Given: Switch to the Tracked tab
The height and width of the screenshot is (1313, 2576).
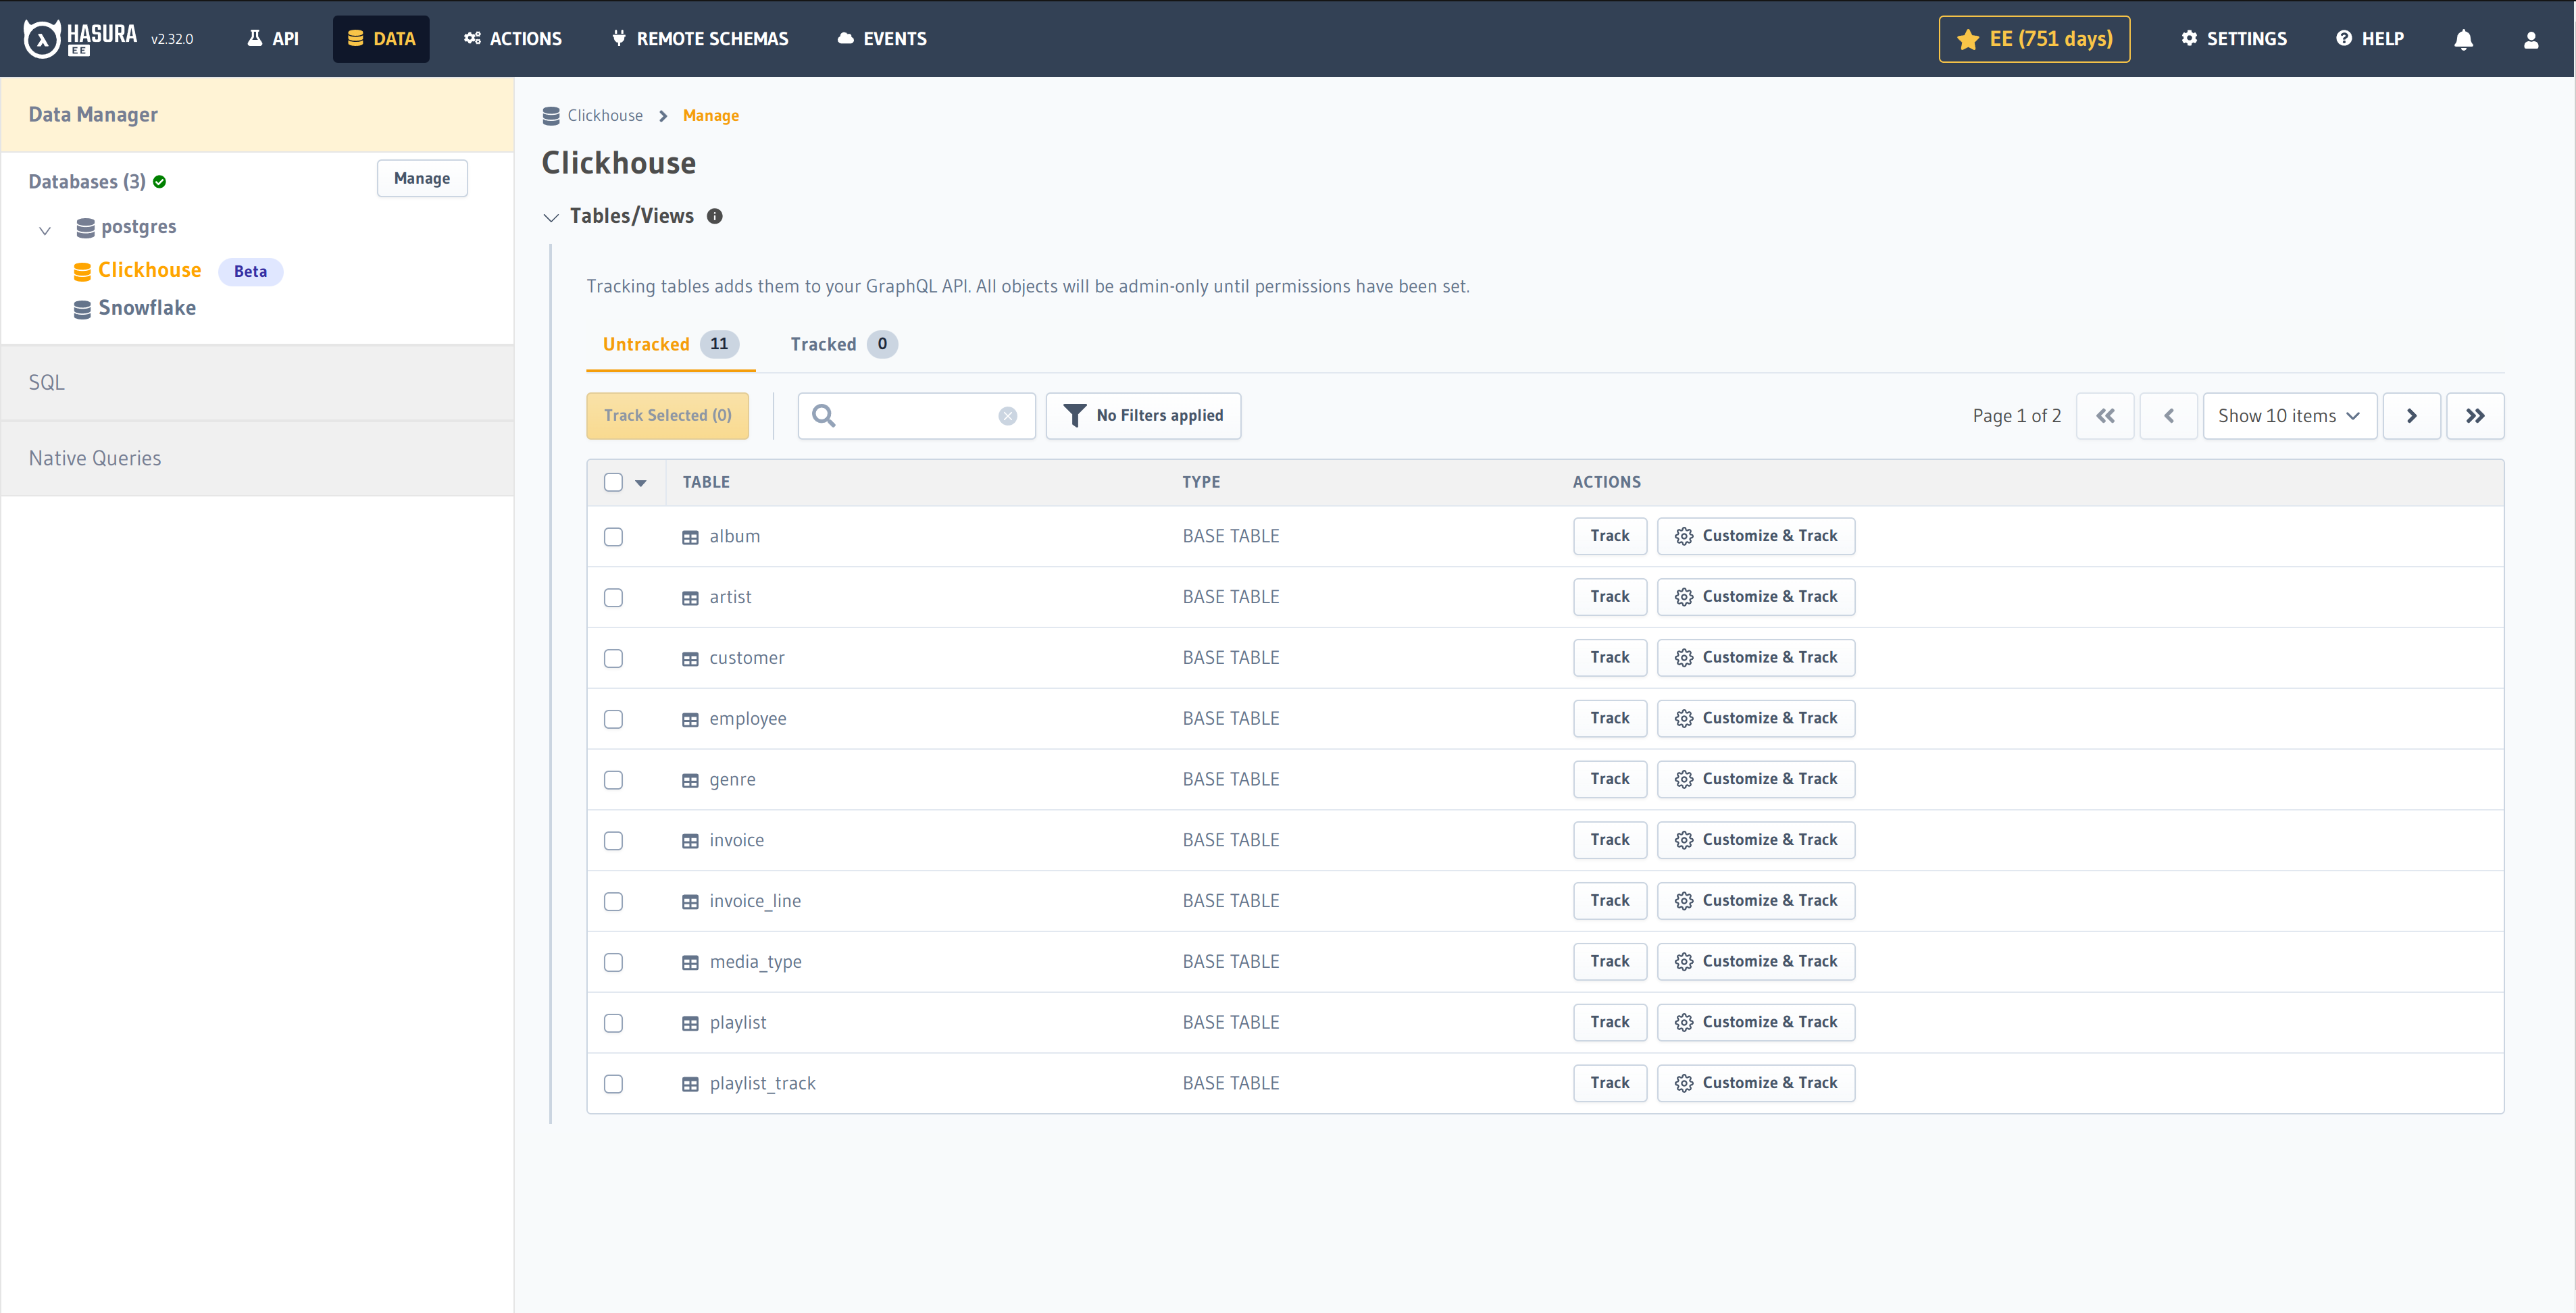Looking at the screenshot, I should click(x=843, y=344).
